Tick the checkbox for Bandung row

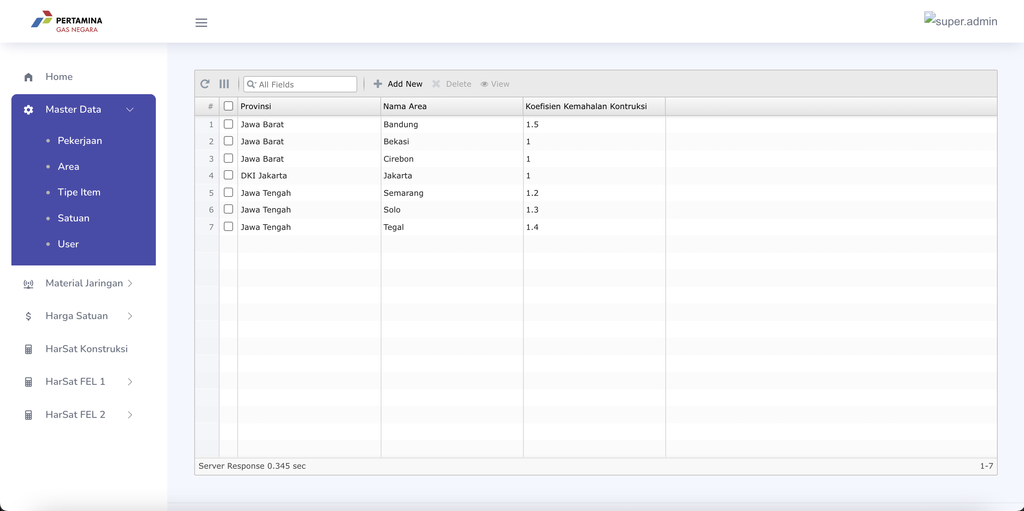(228, 124)
